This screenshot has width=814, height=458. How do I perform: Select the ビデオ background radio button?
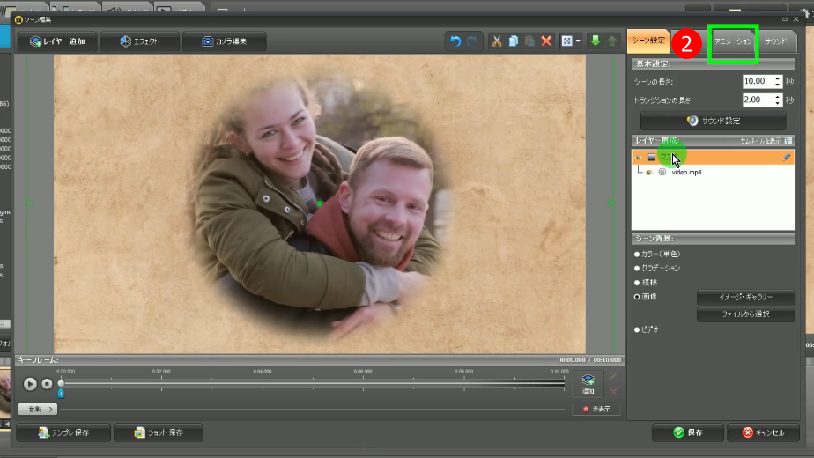(x=637, y=329)
